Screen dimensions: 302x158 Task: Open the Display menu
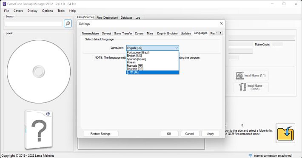(x=32, y=11)
